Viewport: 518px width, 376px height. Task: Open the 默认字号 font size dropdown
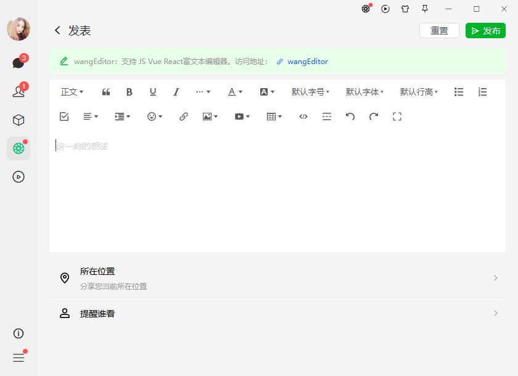pos(310,92)
